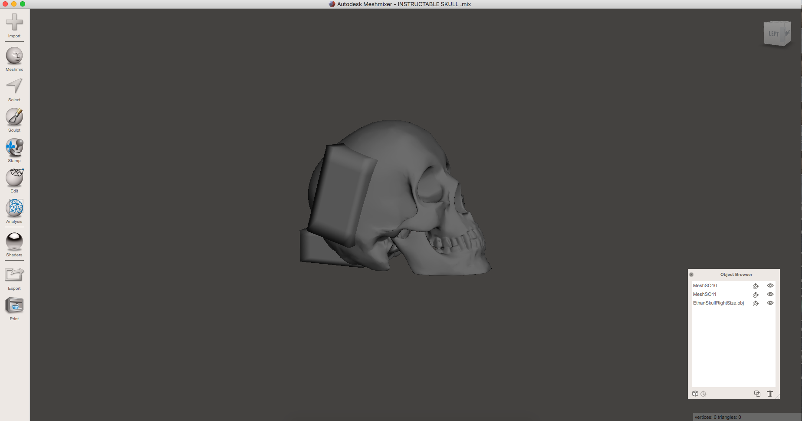Open the Analysis tool menu
Viewport: 802px width, 421px height.
[14, 212]
